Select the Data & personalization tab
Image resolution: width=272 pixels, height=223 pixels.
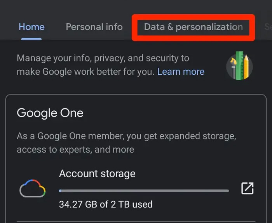pyautogui.click(x=193, y=27)
